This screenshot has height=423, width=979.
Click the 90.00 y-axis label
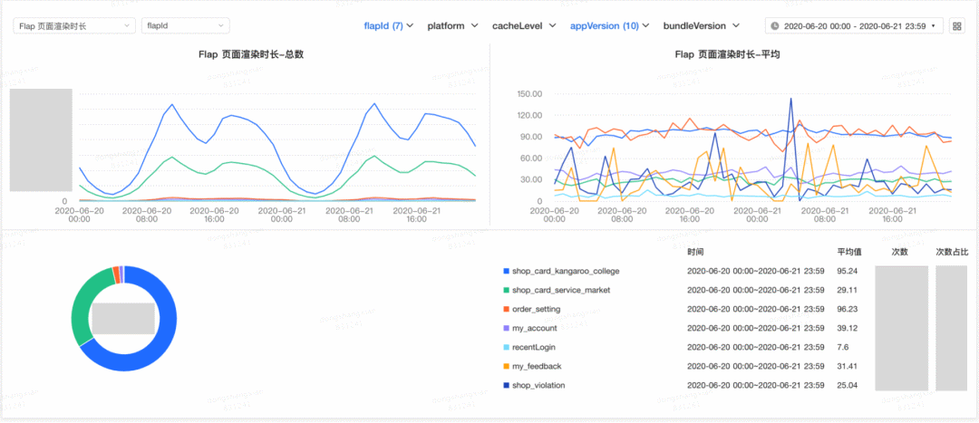click(x=532, y=137)
